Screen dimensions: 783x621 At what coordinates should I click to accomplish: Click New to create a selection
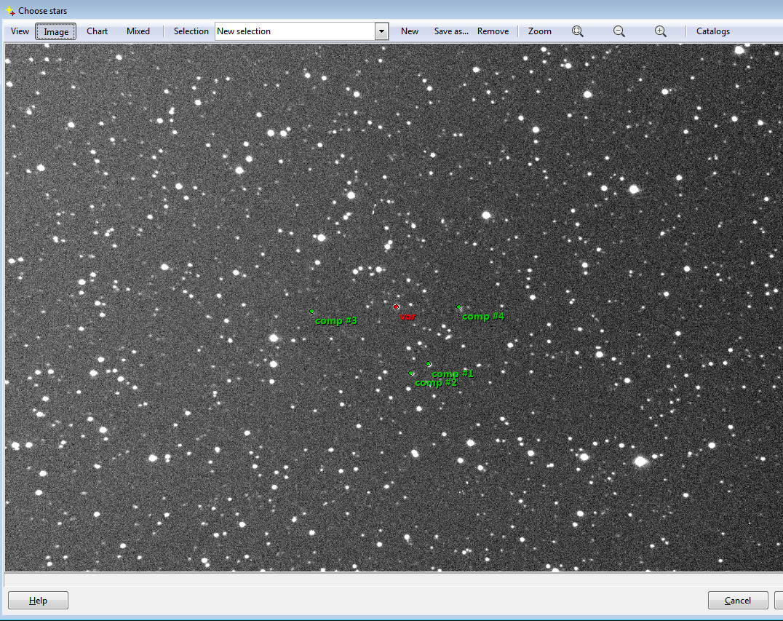tap(410, 31)
